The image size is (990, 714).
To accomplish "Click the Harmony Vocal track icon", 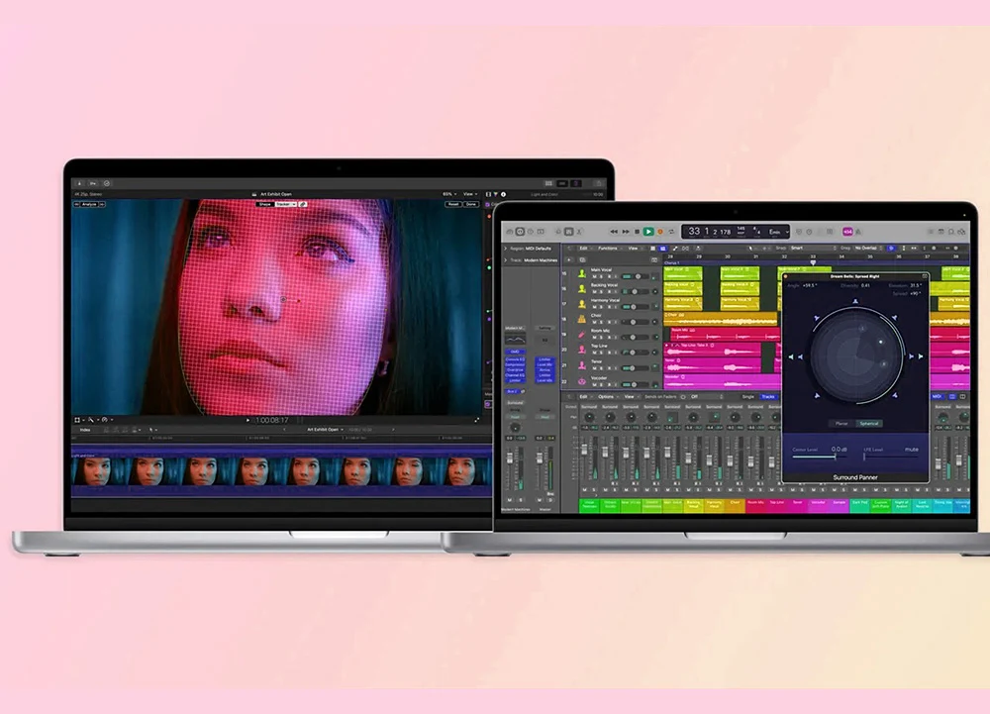I will (x=581, y=304).
